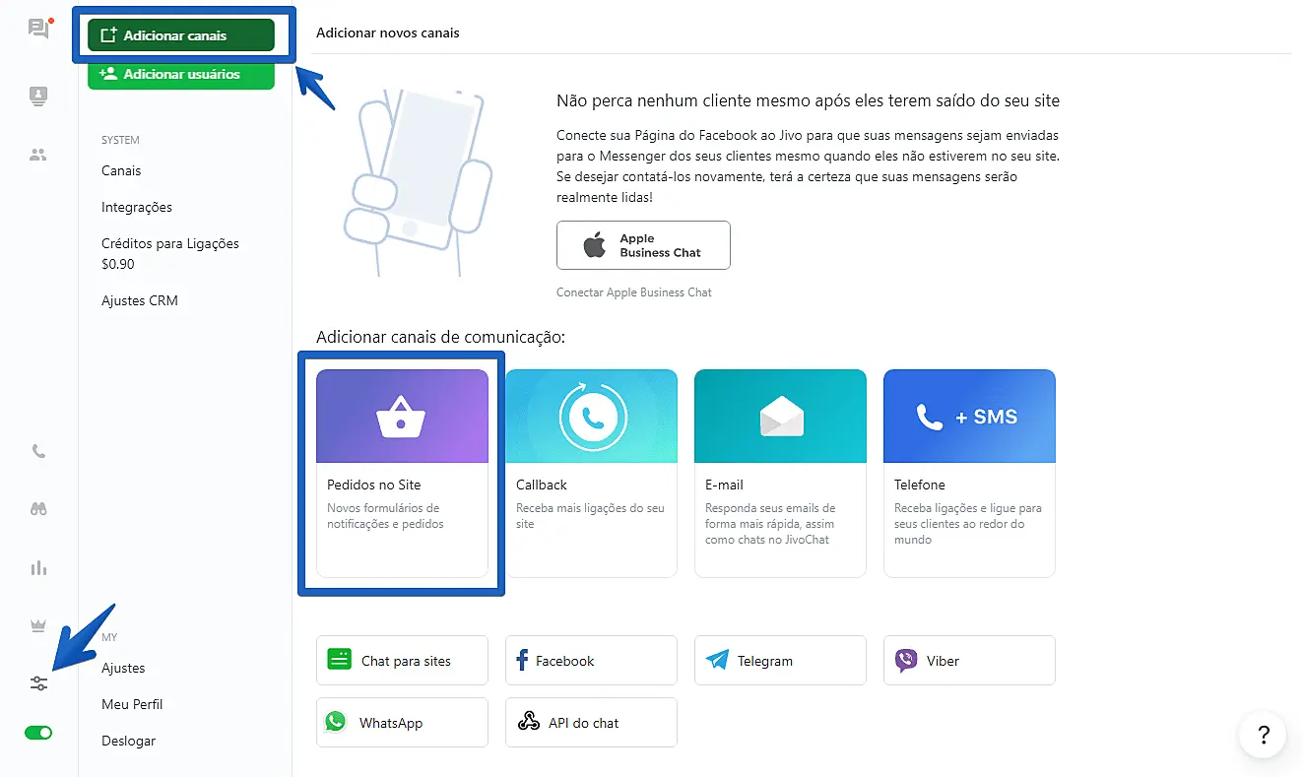Screen dimensions: 1303x777
Task: Open the phone calls icon in left sidebar
Action: [38, 452]
